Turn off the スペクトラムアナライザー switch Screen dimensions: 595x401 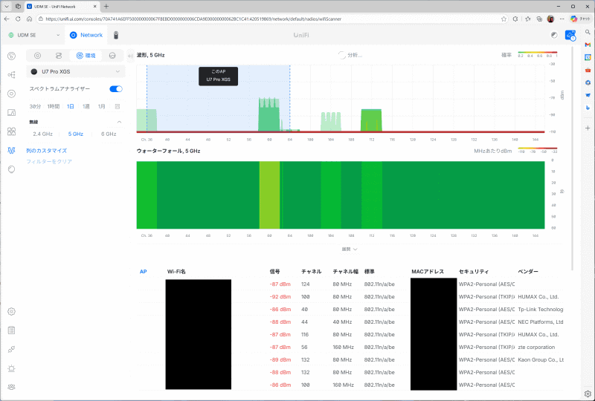tap(116, 88)
